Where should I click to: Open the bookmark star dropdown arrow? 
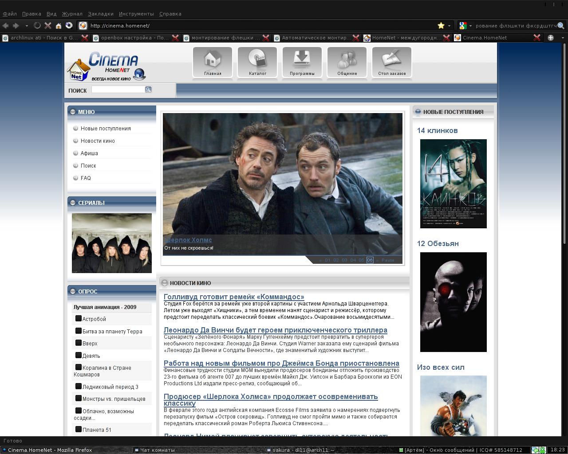pos(449,26)
